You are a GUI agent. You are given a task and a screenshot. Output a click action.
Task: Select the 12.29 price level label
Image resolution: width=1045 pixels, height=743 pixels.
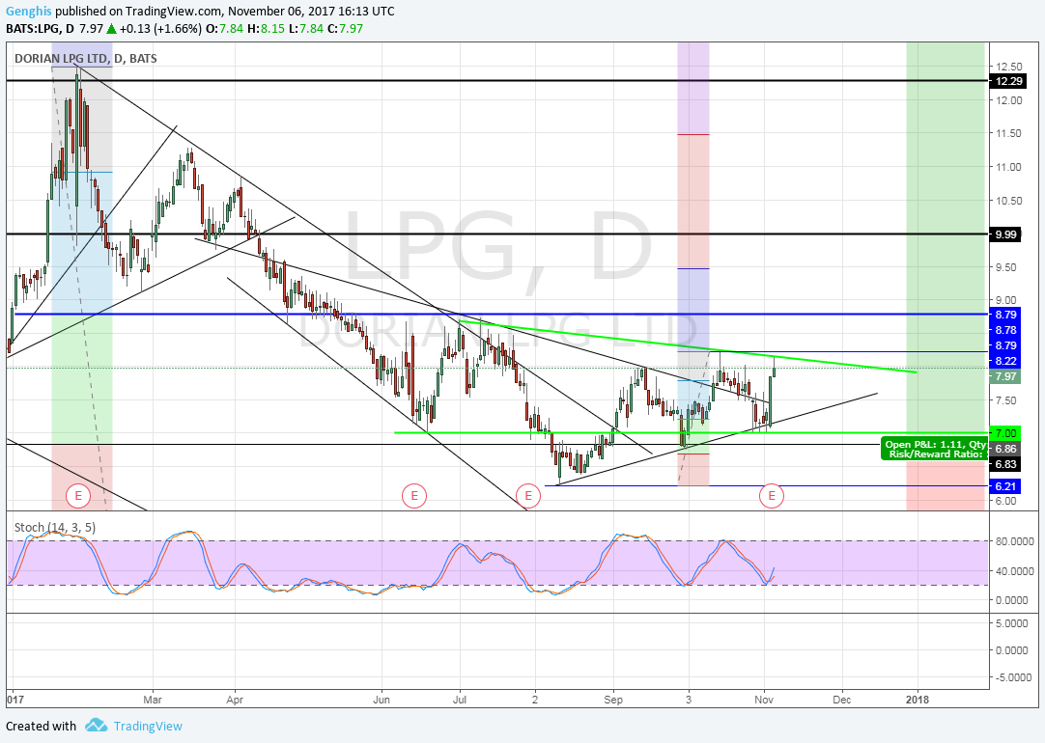coord(1005,81)
